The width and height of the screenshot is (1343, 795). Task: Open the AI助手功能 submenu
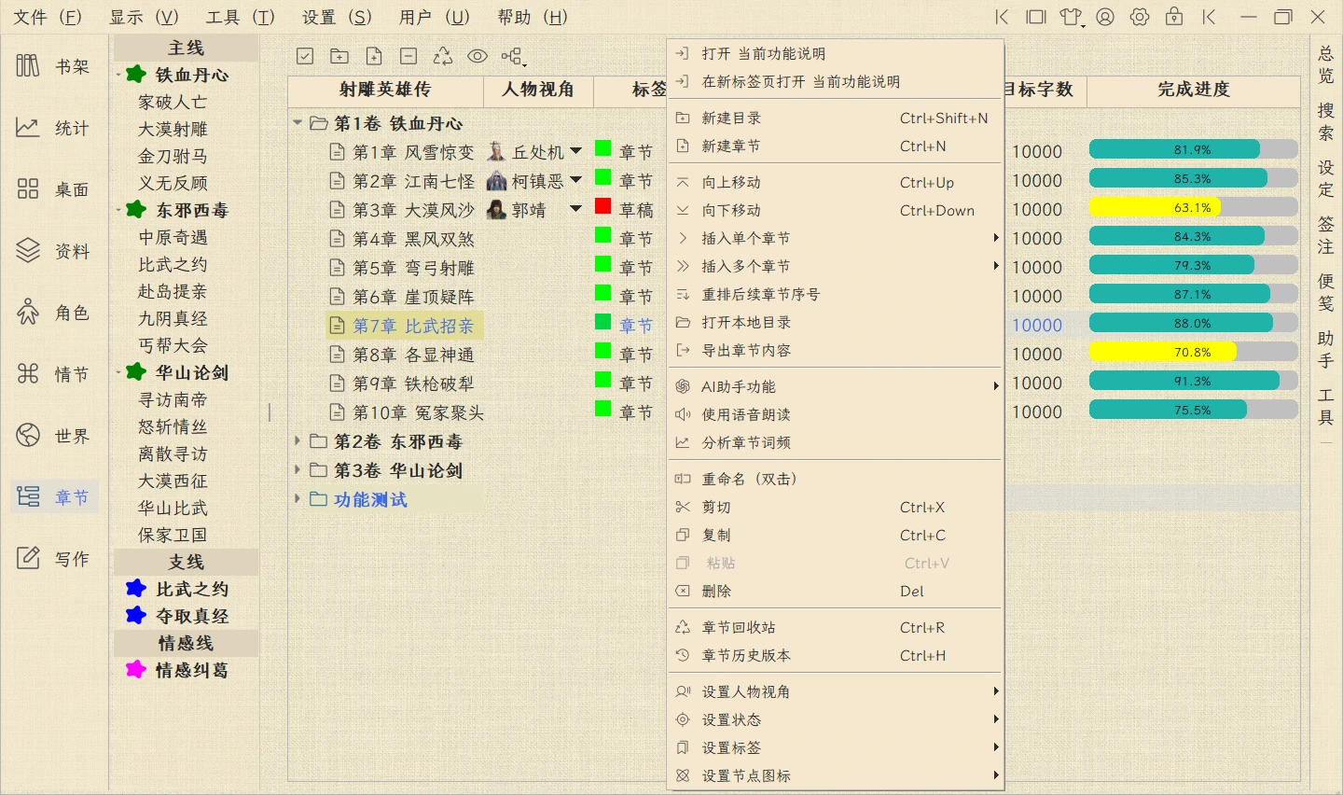click(x=836, y=386)
